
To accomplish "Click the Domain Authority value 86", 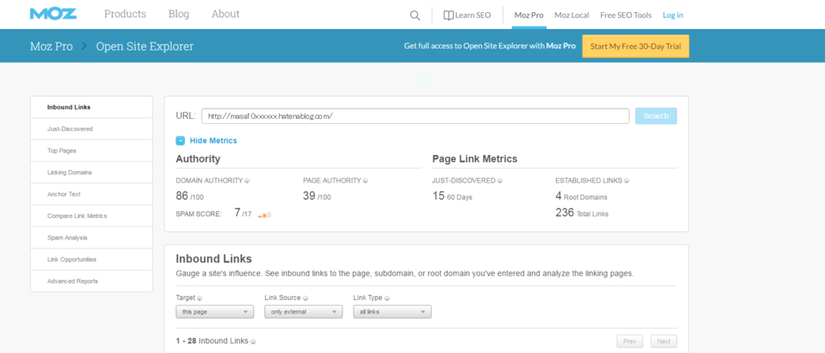I will pyautogui.click(x=182, y=196).
